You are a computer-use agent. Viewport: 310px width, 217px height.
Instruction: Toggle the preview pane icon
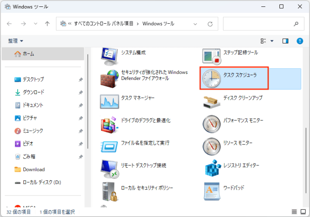(285, 41)
